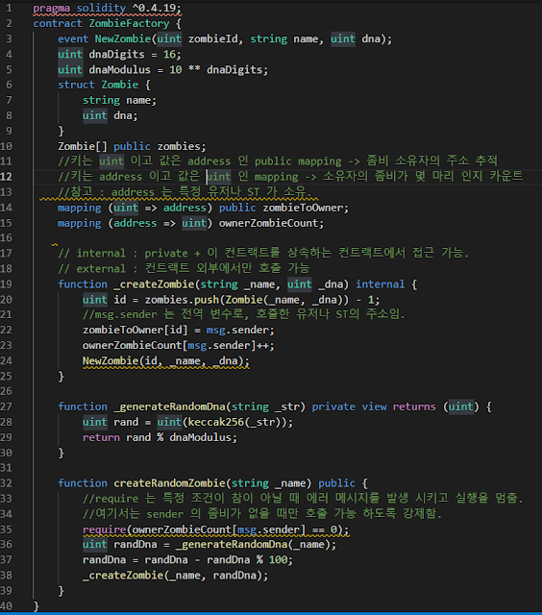
Task: Click "randDna" declaration on line 36
Action: pyautogui.click(x=135, y=545)
